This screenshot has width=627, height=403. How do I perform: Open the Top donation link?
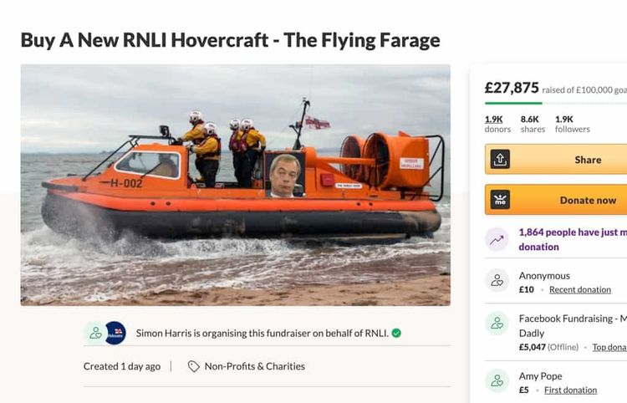pyautogui.click(x=609, y=347)
